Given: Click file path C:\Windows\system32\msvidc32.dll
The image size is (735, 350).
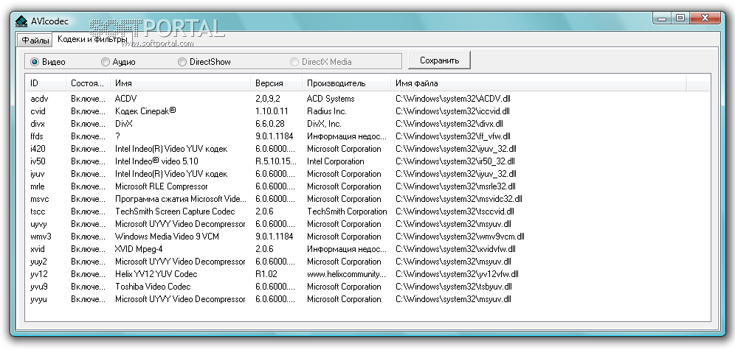Looking at the screenshot, I should [459, 199].
